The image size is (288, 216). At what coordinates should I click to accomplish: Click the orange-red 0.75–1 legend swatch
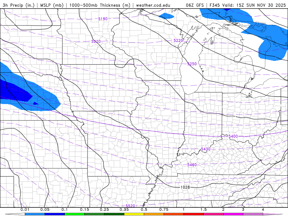tap(174, 214)
